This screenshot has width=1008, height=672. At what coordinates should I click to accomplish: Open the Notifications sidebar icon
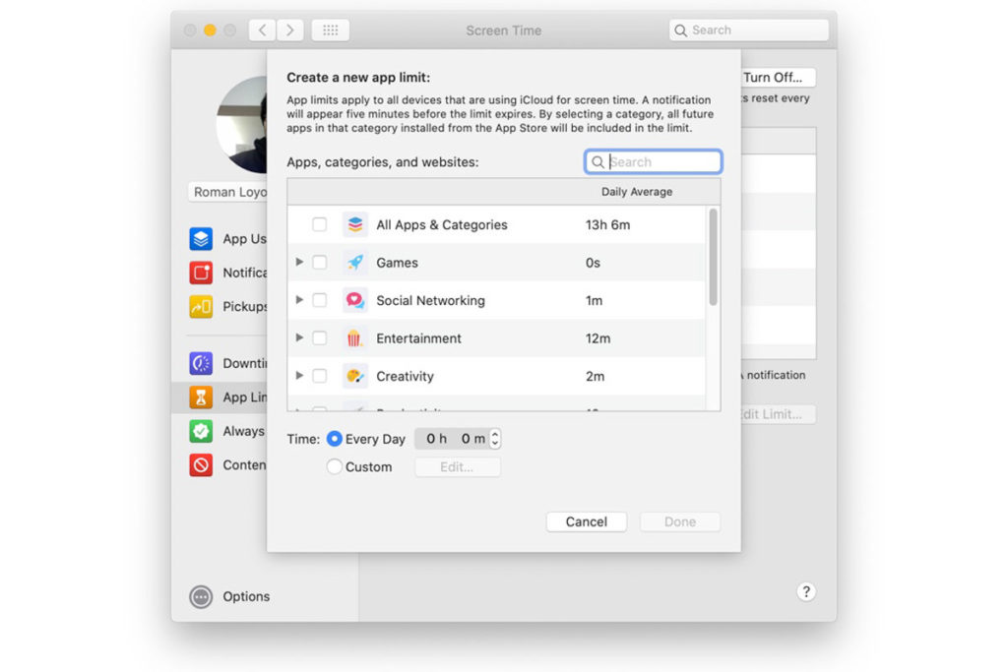click(x=201, y=273)
